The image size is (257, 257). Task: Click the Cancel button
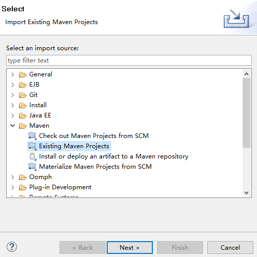[x=230, y=247]
